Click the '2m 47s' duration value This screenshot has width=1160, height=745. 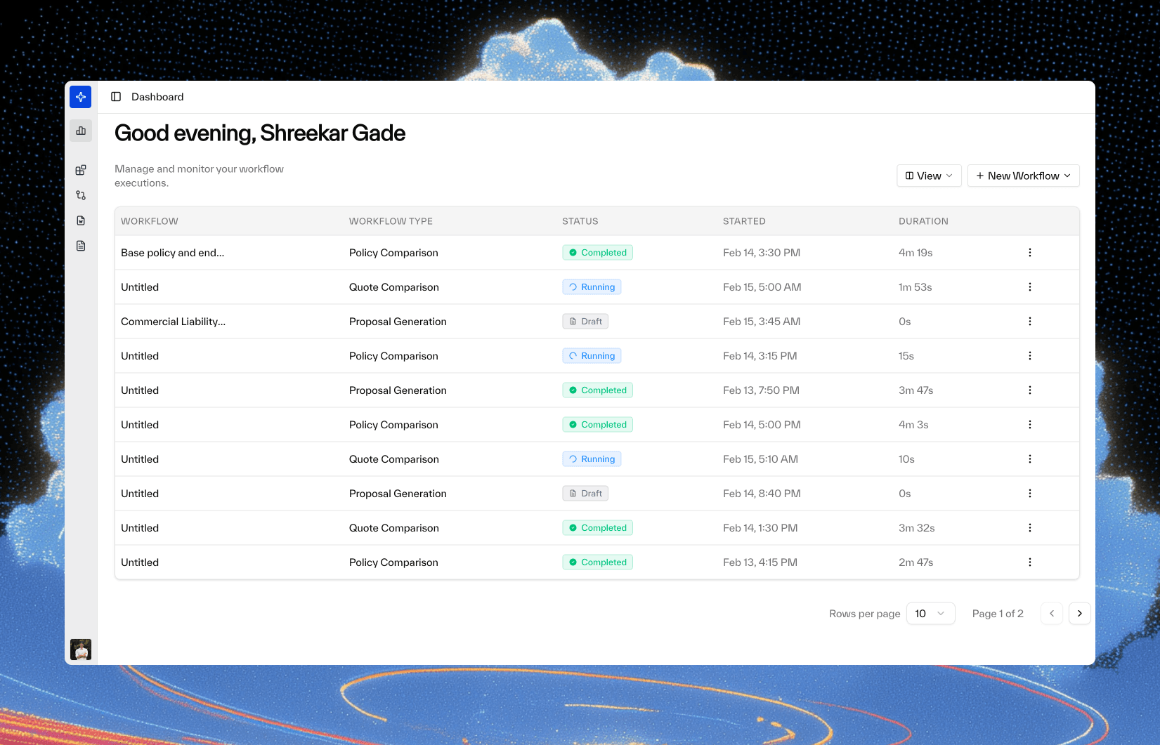point(916,562)
